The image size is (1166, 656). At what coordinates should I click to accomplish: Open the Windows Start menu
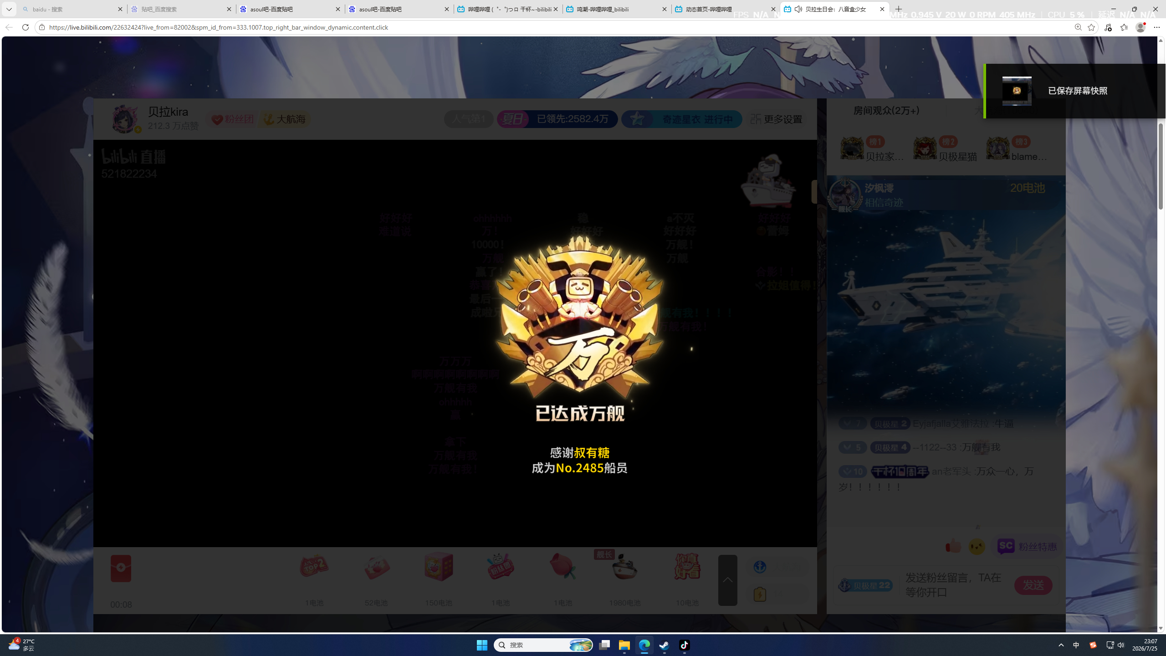coord(482,645)
